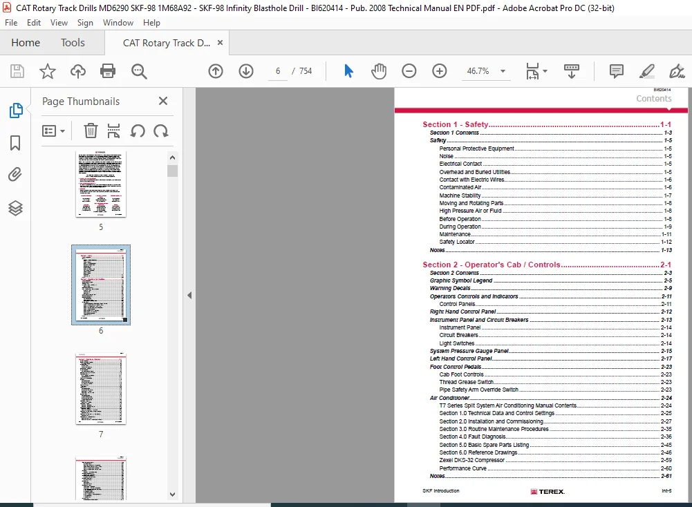Add a comment with the note icon
Viewport: 692px width, 507px height.
tap(617, 71)
